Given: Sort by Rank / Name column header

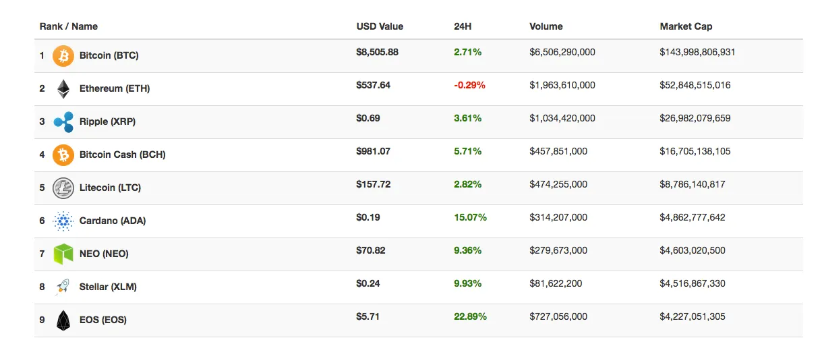Looking at the screenshot, I should click(x=68, y=26).
